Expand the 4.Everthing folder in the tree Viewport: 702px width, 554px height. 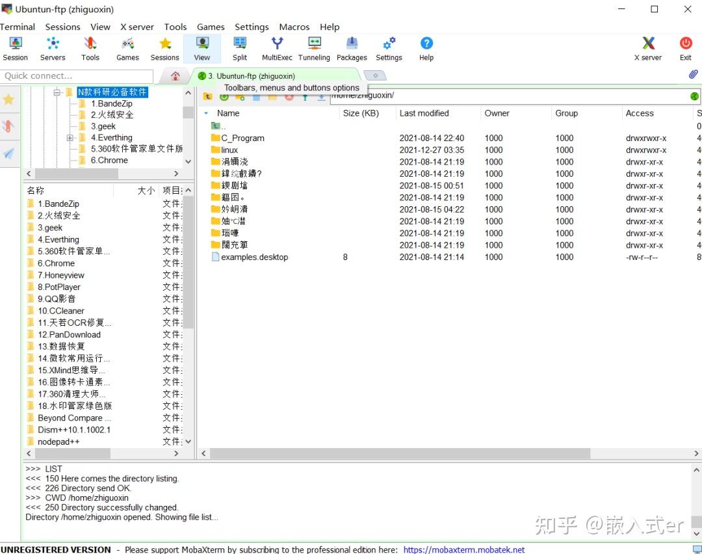pyautogui.click(x=70, y=138)
